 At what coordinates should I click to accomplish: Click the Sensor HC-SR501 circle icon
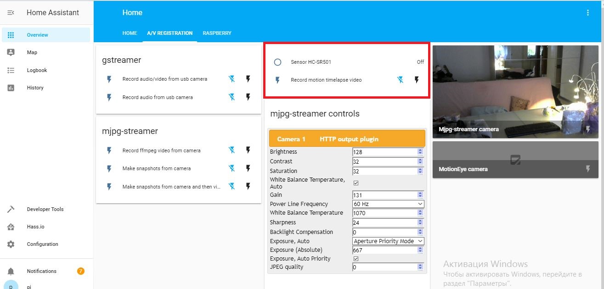pos(277,62)
